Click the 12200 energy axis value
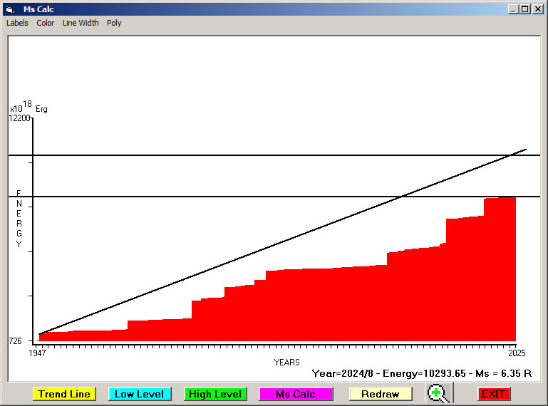 [20, 118]
